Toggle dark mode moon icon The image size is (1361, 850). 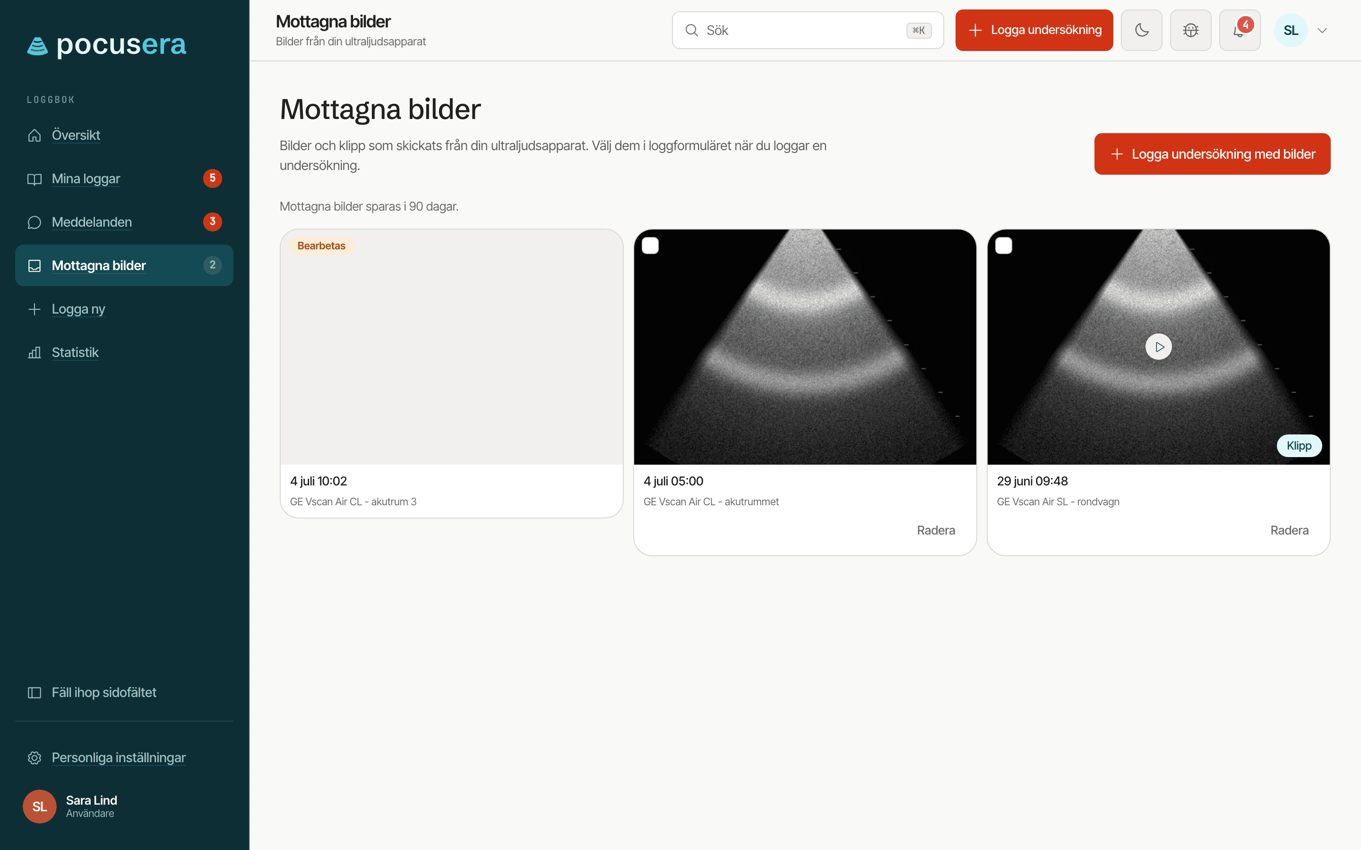click(1142, 30)
